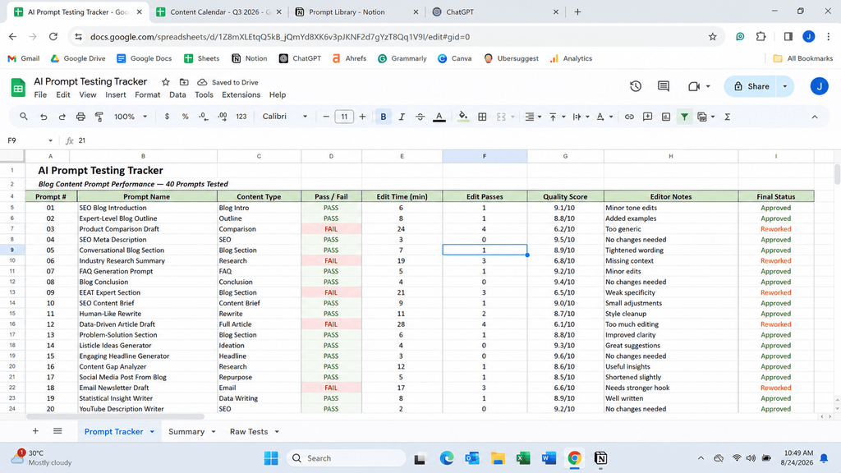Open the File menu
Image resolution: width=841 pixels, height=473 pixels.
40,95
